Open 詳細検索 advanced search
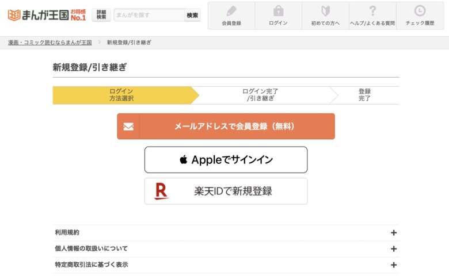 coord(101,15)
